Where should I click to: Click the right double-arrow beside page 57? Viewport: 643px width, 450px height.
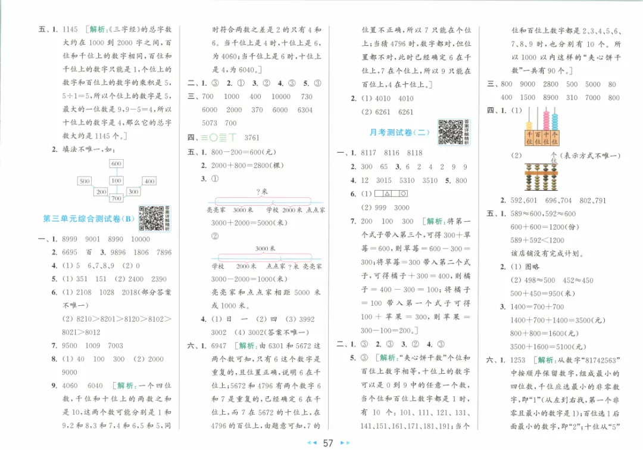click(x=345, y=443)
